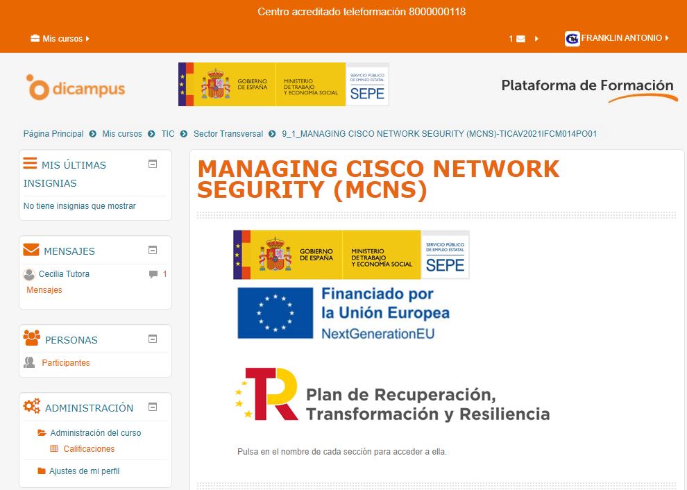Click the orange Mensajes envelope icon
The image size is (687, 490).
point(31,249)
